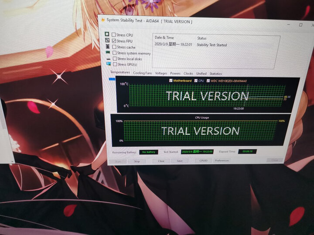Image resolution: width=314 pixels, height=235 pixels.
Task: Click the Save button
Action: pyautogui.click(x=180, y=161)
